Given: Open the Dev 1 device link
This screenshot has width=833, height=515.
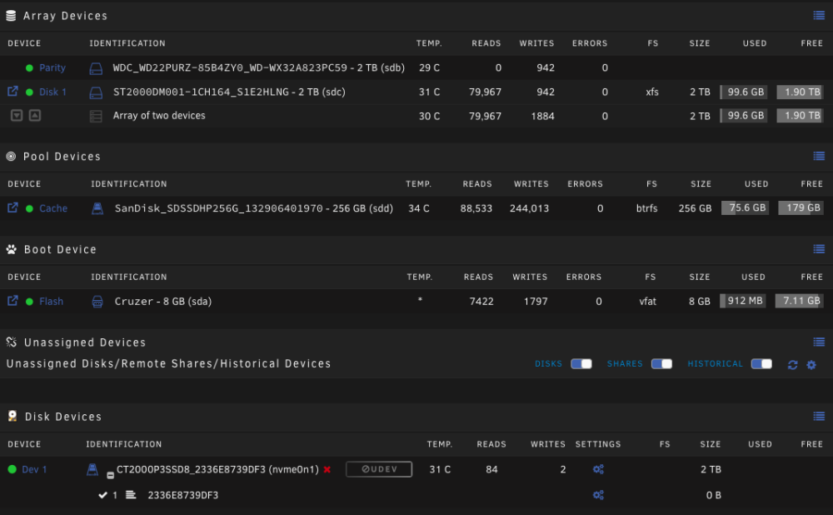Looking at the screenshot, I should (34, 469).
